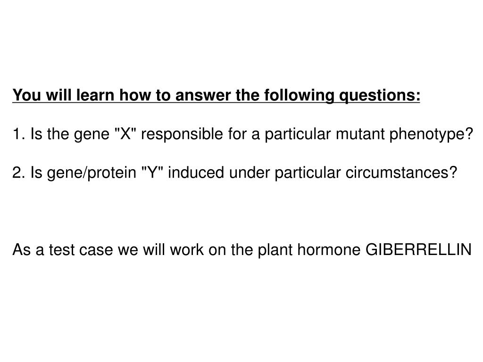
Task: Click the number "2." of second question
Action: click(19, 173)
